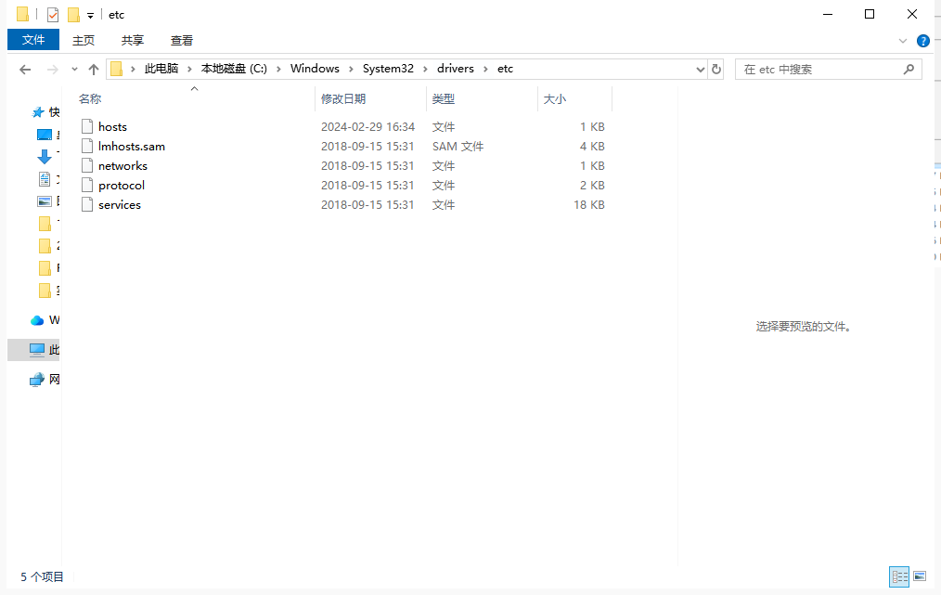941x595 pixels.
Task: Open recent locations dropdown arrow
Action: point(72,70)
